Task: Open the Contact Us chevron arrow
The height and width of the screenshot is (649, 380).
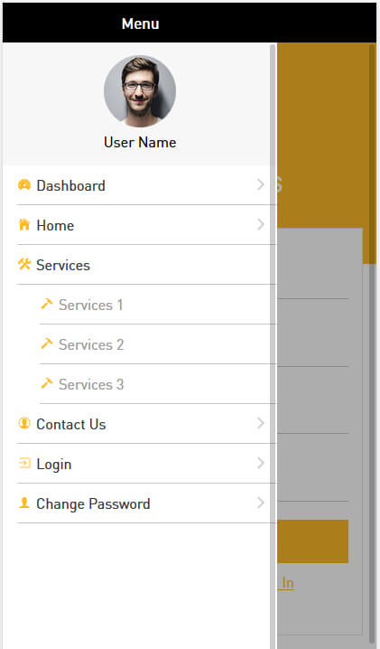Action: tap(261, 423)
